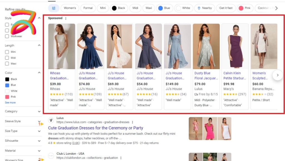Check the Maxi length checkbox

[x=7, y=64]
